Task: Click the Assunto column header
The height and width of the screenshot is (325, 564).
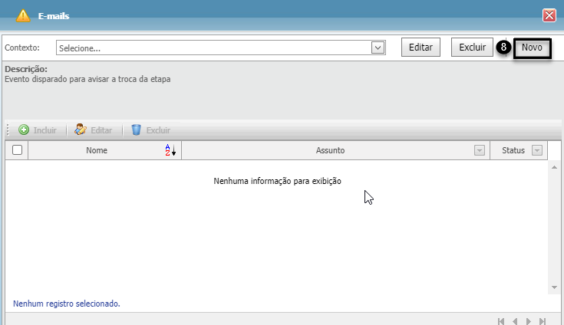Action: click(x=330, y=150)
